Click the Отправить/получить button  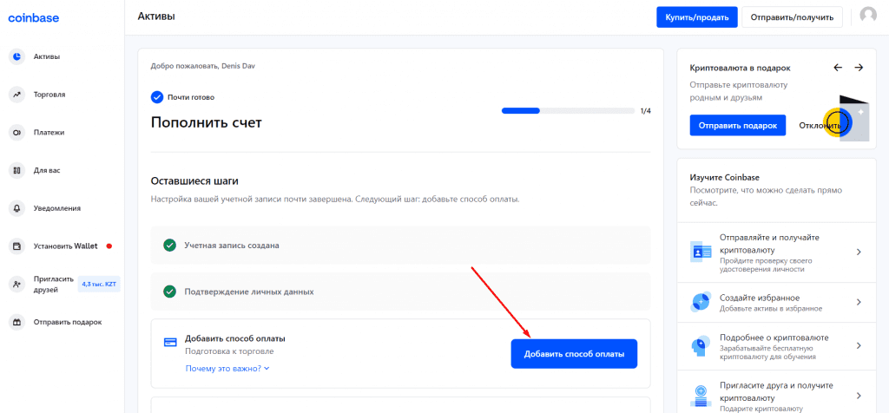pyautogui.click(x=792, y=17)
